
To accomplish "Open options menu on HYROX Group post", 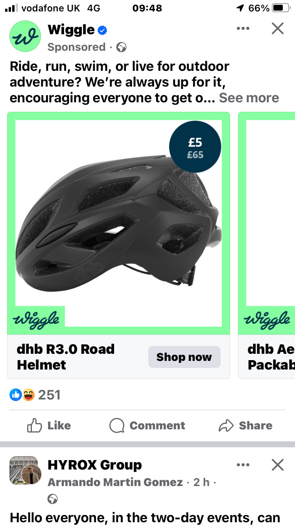I will (x=243, y=465).
